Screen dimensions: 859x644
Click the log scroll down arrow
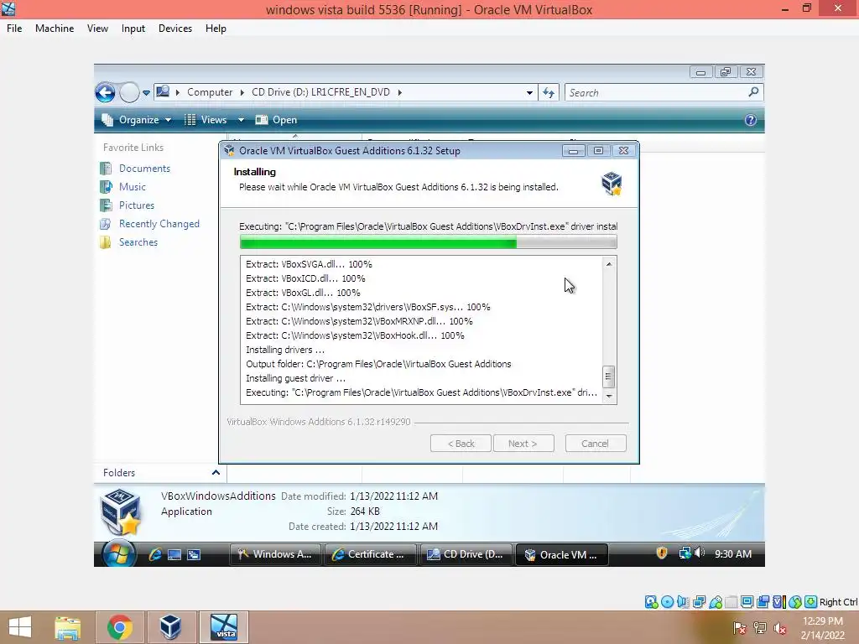(609, 396)
